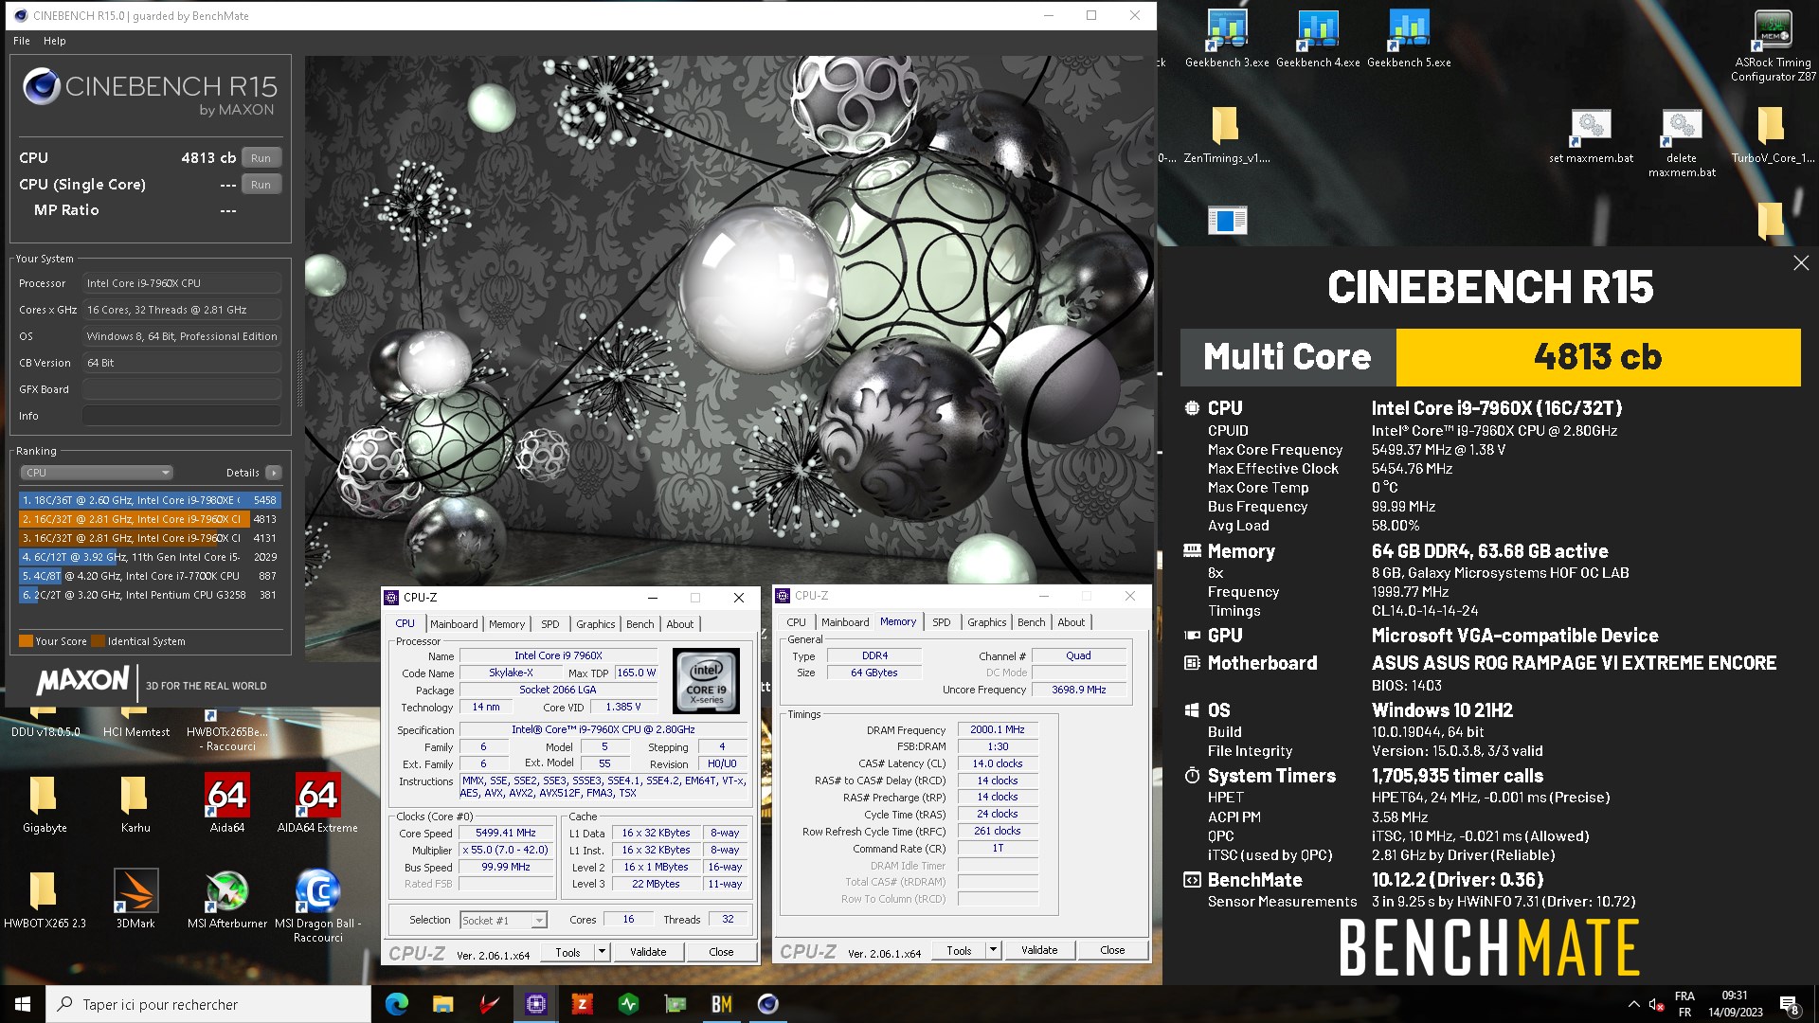The height and width of the screenshot is (1023, 1819).
Task: Click the Close button in the CPU-Z CPU window
Action: [x=721, y=952]
